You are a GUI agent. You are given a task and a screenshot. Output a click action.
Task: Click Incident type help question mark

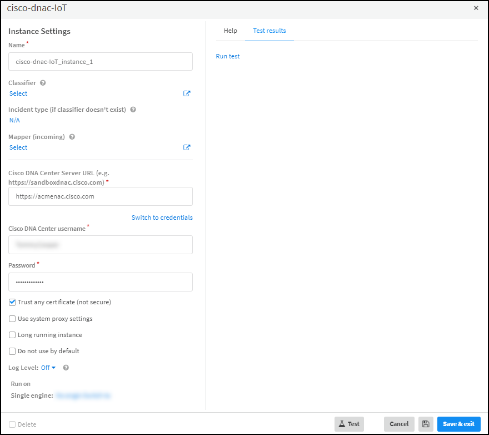click(x=133, y=110)
